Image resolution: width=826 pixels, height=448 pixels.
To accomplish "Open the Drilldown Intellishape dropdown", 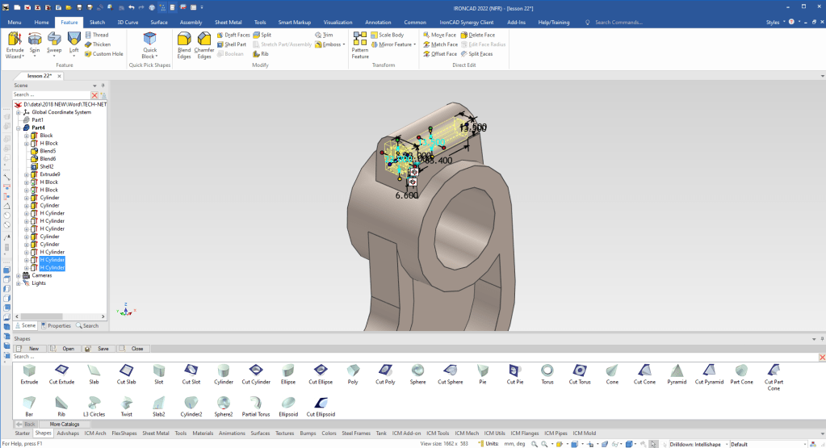I will coord(727,443).
